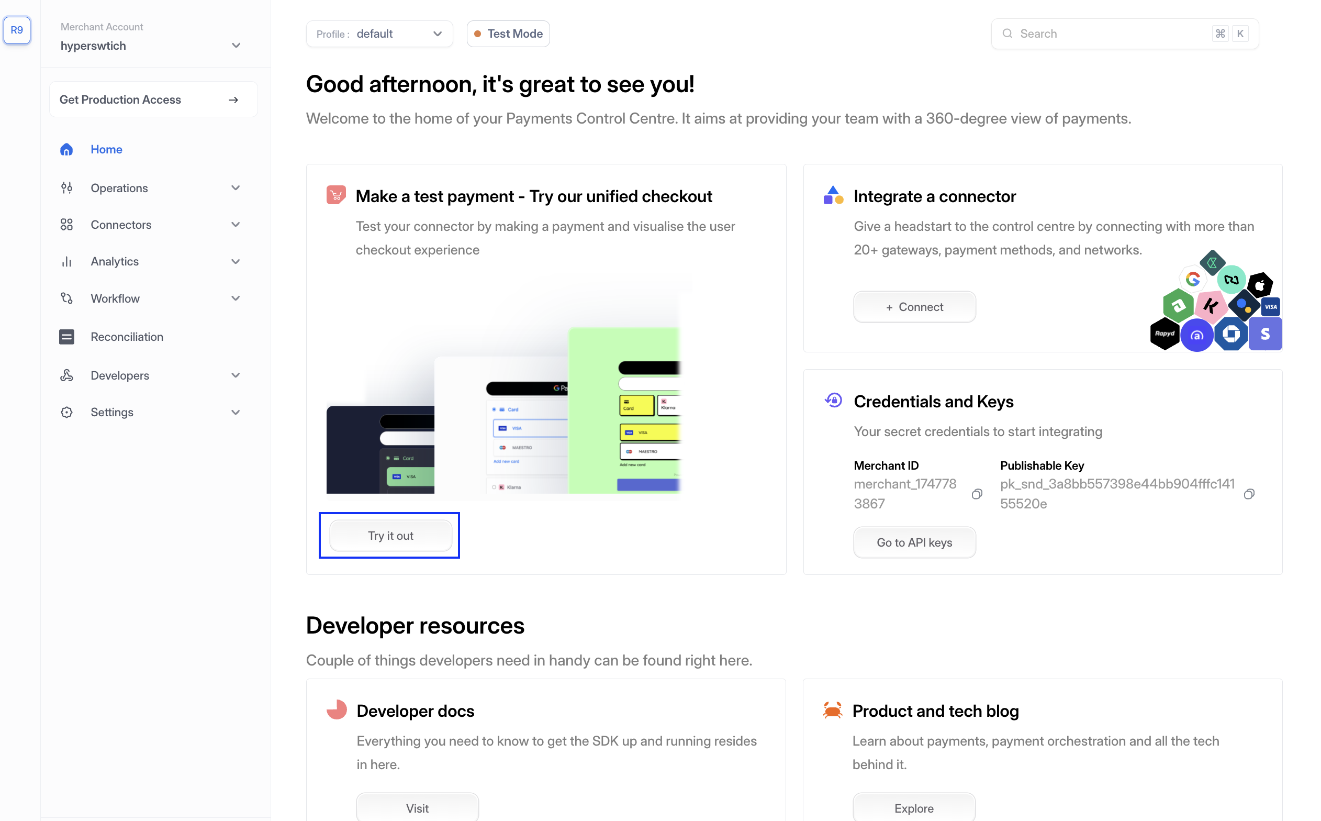1321x821 pixels.
Task: Click the R9 organization avatar
Action: click(x=17, y=30)
